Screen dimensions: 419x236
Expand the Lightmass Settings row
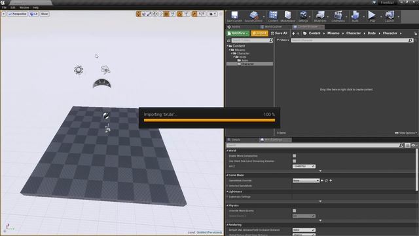coord(228,197)
